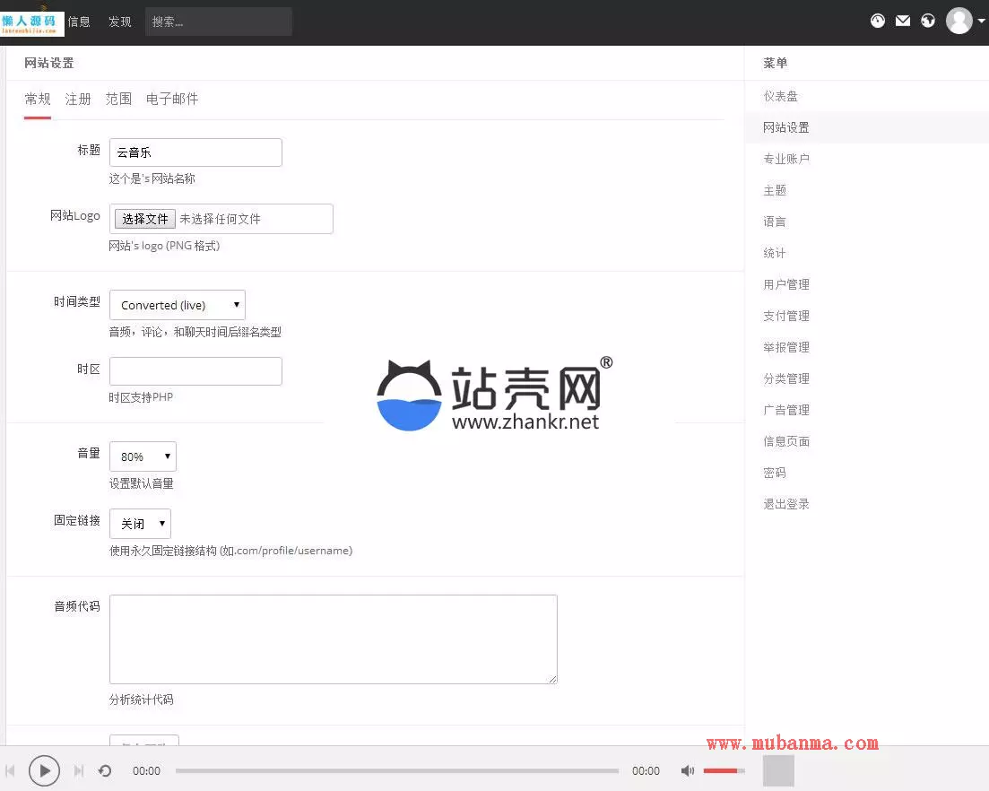
Task: Open messages via the envelope icon
Action: 903,21
